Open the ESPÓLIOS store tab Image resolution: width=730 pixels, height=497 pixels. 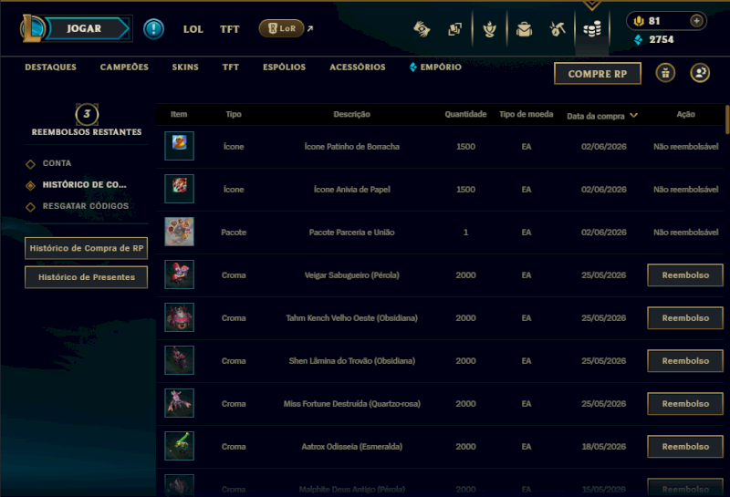[284, 67]
